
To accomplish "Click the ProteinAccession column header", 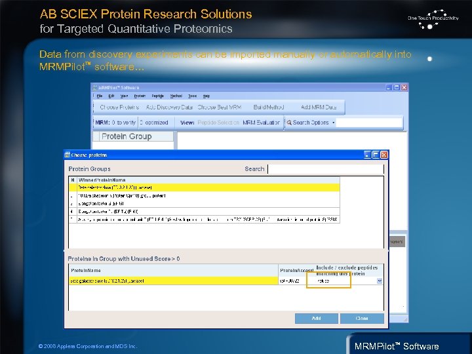I will pos(296,270).
